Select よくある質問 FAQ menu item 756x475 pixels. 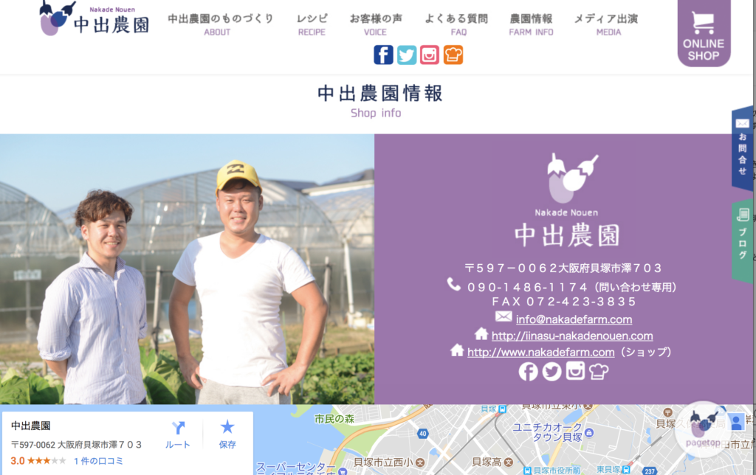click(x=456, y=24)
